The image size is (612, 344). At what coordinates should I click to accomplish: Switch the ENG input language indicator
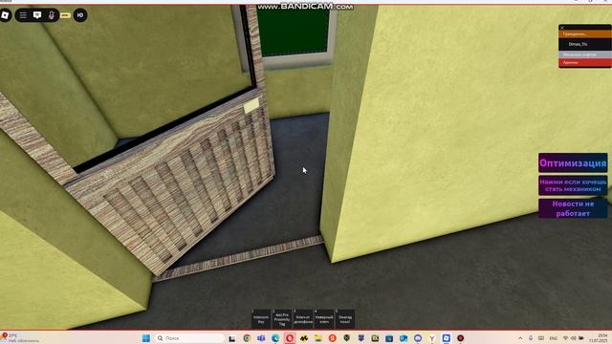553,338
